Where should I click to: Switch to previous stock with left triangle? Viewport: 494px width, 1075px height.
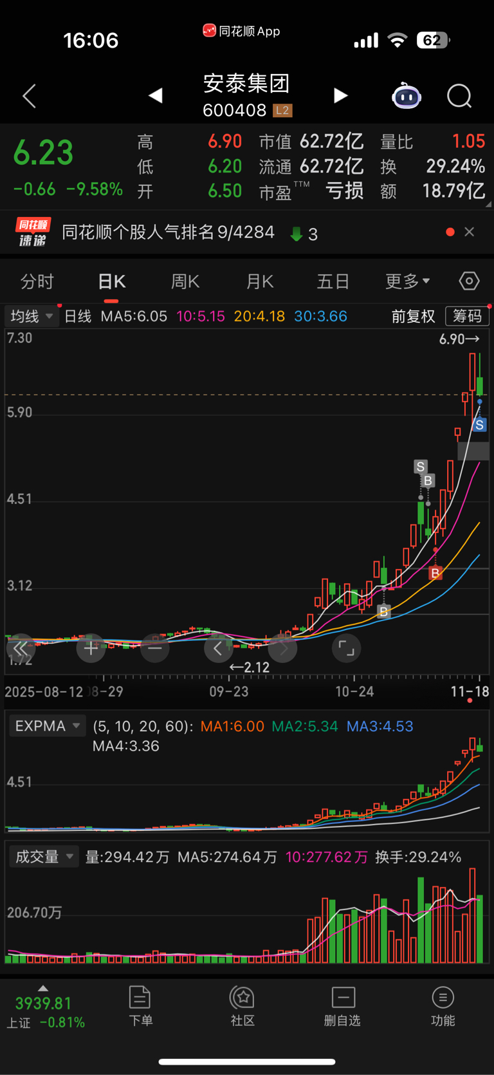pyautogui.click(x=155, y=96)
